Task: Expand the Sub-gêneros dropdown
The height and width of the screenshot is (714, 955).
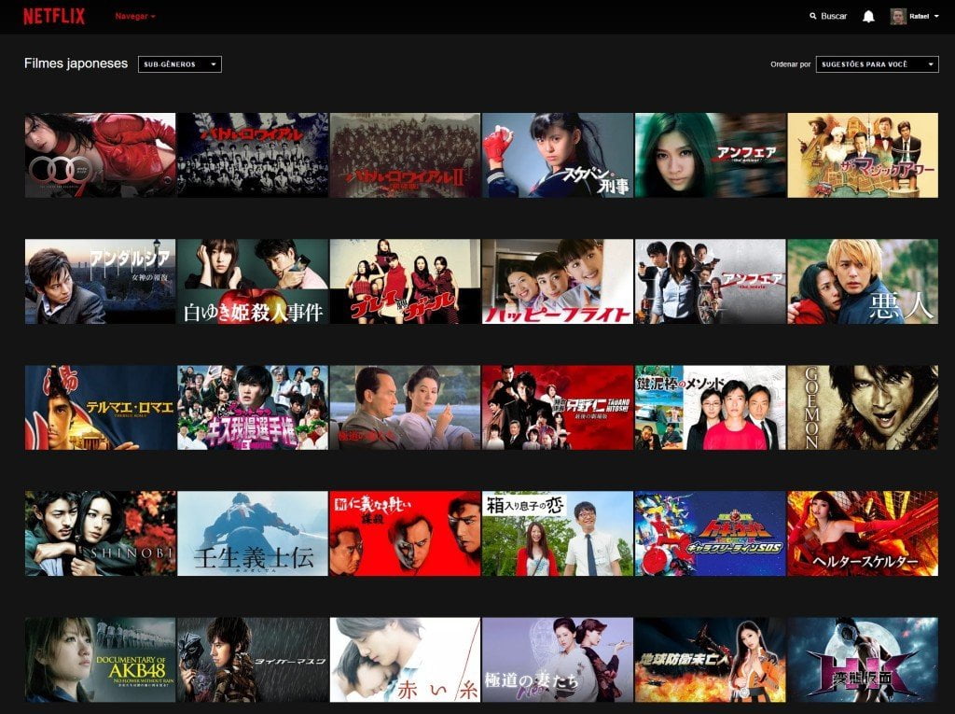Action: pos(180,64)
